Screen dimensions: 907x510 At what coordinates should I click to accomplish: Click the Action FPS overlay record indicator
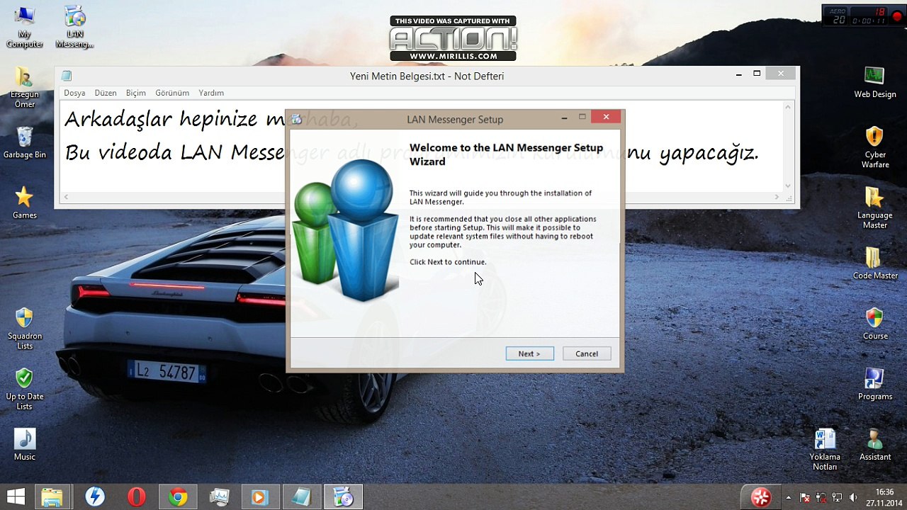tap(897, 16)
